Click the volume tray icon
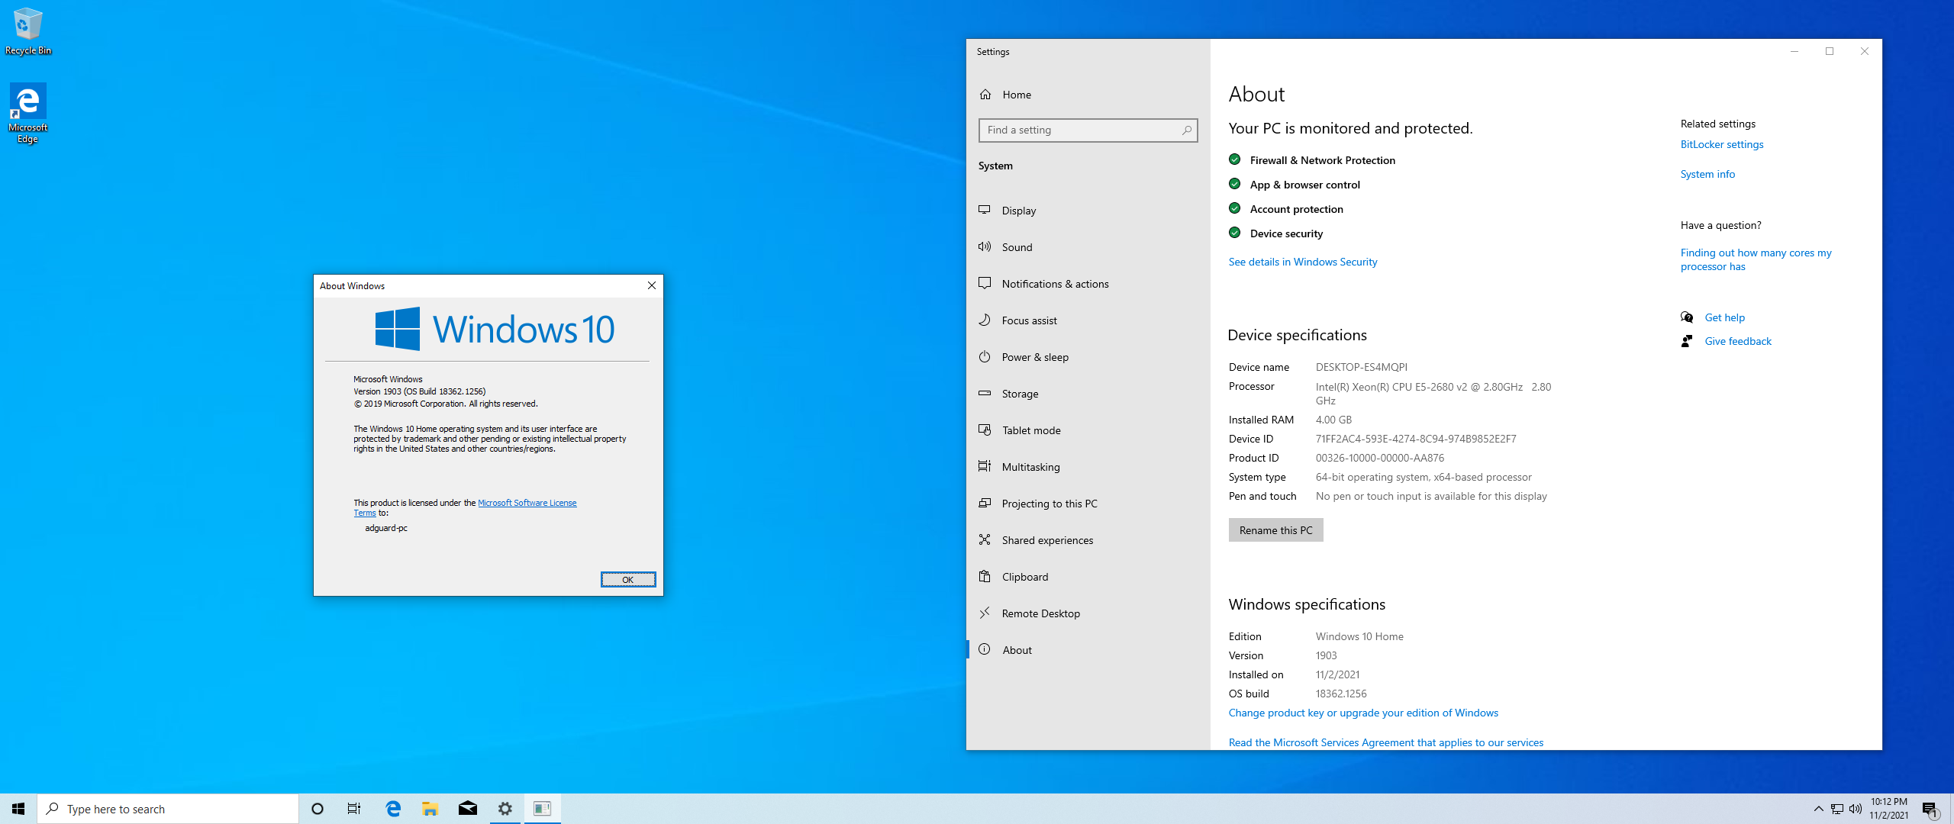 1856,809
